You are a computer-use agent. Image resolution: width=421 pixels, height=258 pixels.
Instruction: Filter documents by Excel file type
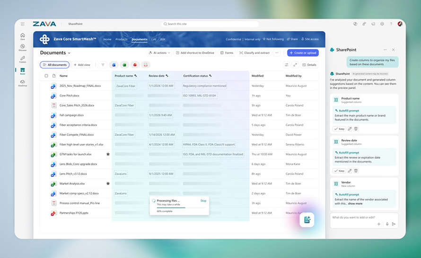[x=124, y=65]
